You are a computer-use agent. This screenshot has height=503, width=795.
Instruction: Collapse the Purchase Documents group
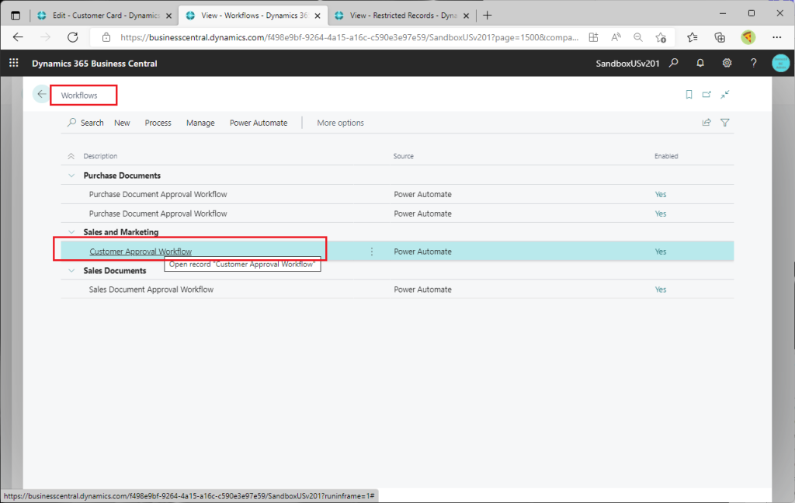coord(71,176)
